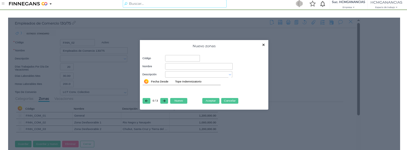Open the Empresa selector dropdown
407x150 pixels.
tap(348, 7)
